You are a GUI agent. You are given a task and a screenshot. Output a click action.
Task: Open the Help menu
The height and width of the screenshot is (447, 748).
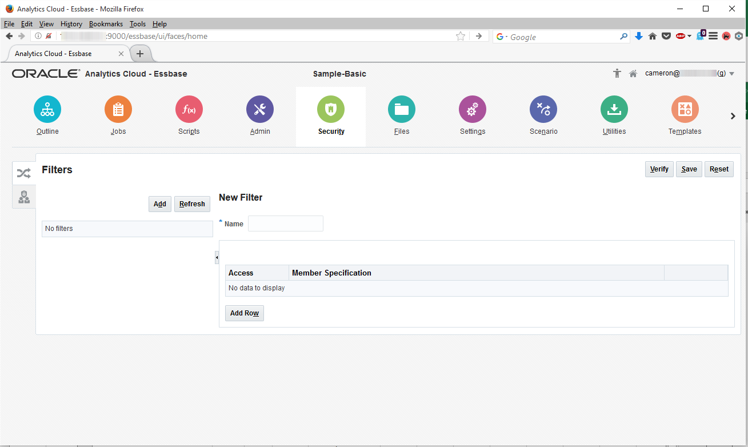pos(159,24)
